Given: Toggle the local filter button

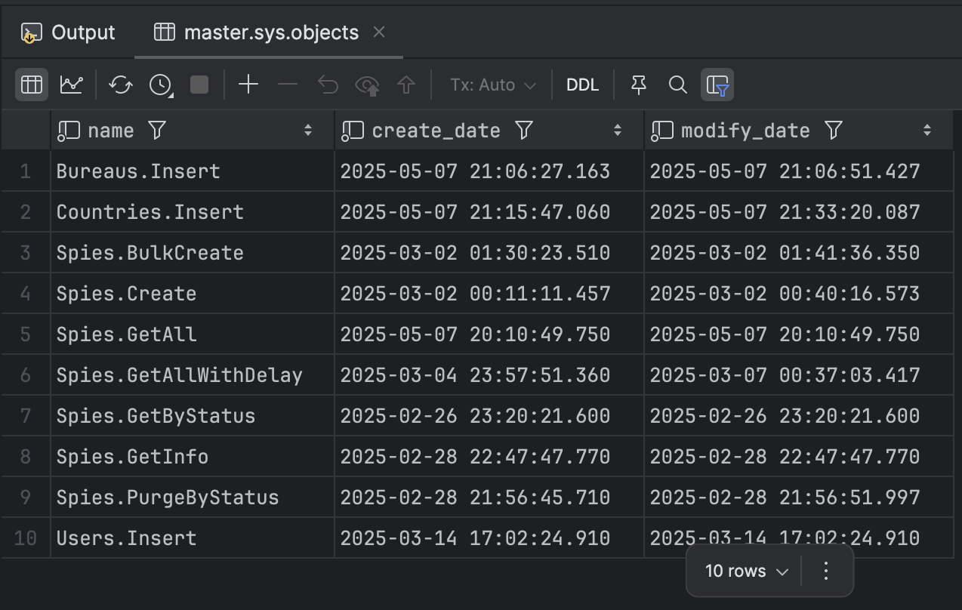Looking at the screenshot, I should [717, 85].
